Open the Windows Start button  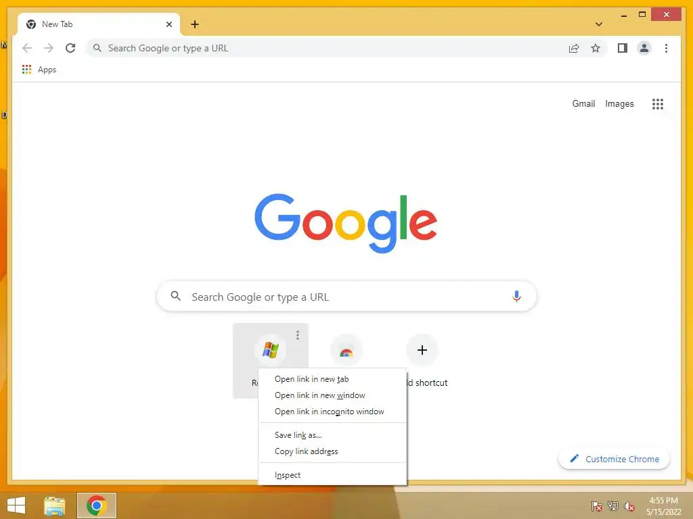tap(16, 505)
